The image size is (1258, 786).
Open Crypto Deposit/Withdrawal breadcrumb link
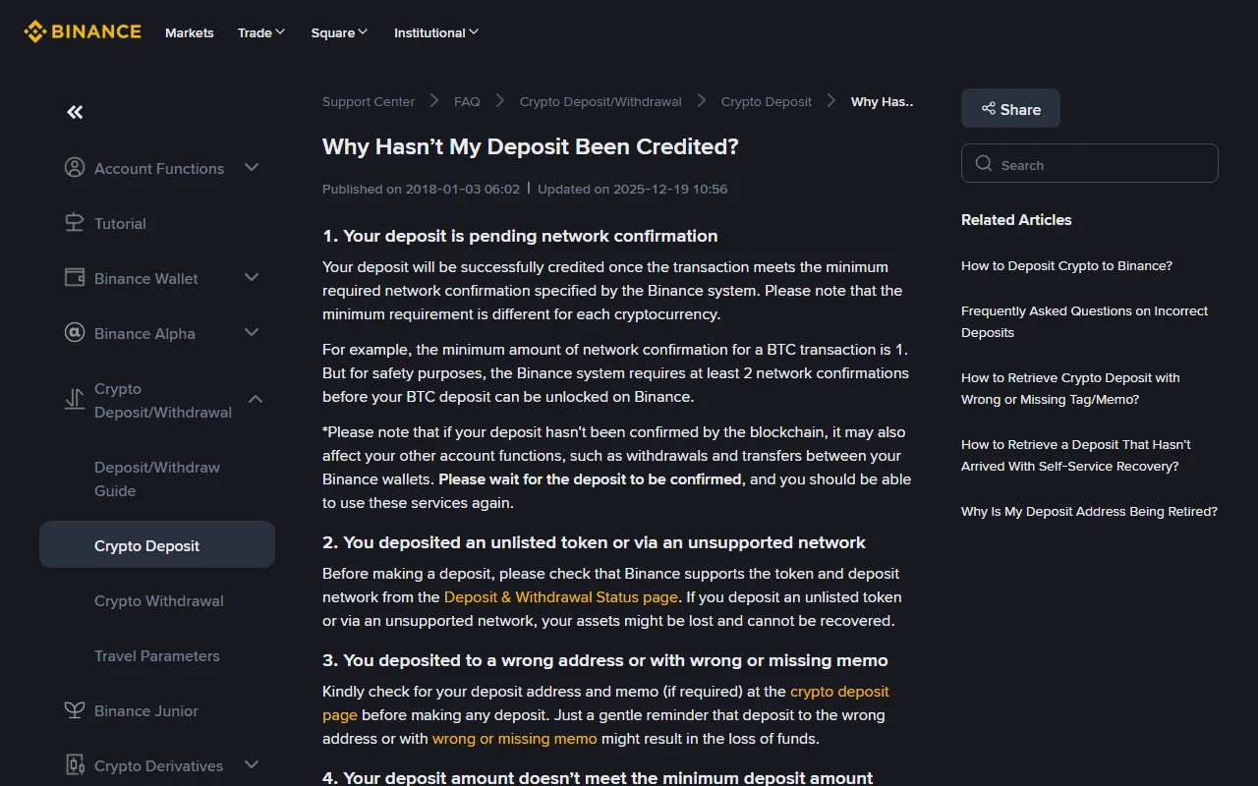[x=600, y=101]
